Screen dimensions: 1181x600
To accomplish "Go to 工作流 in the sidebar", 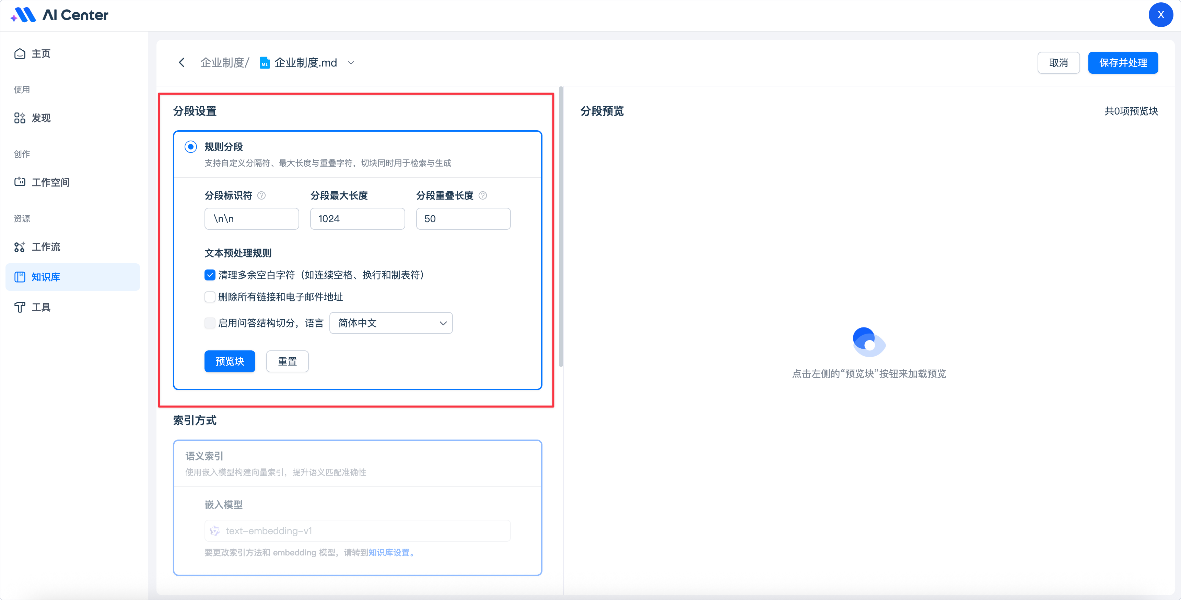I will point(45,247).
